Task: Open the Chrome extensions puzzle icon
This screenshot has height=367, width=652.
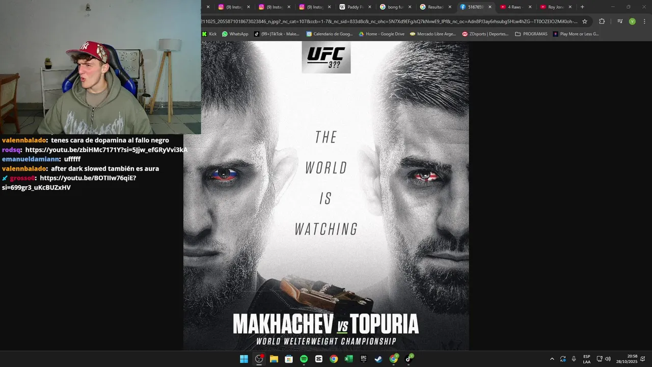Action: pos(602,21)
